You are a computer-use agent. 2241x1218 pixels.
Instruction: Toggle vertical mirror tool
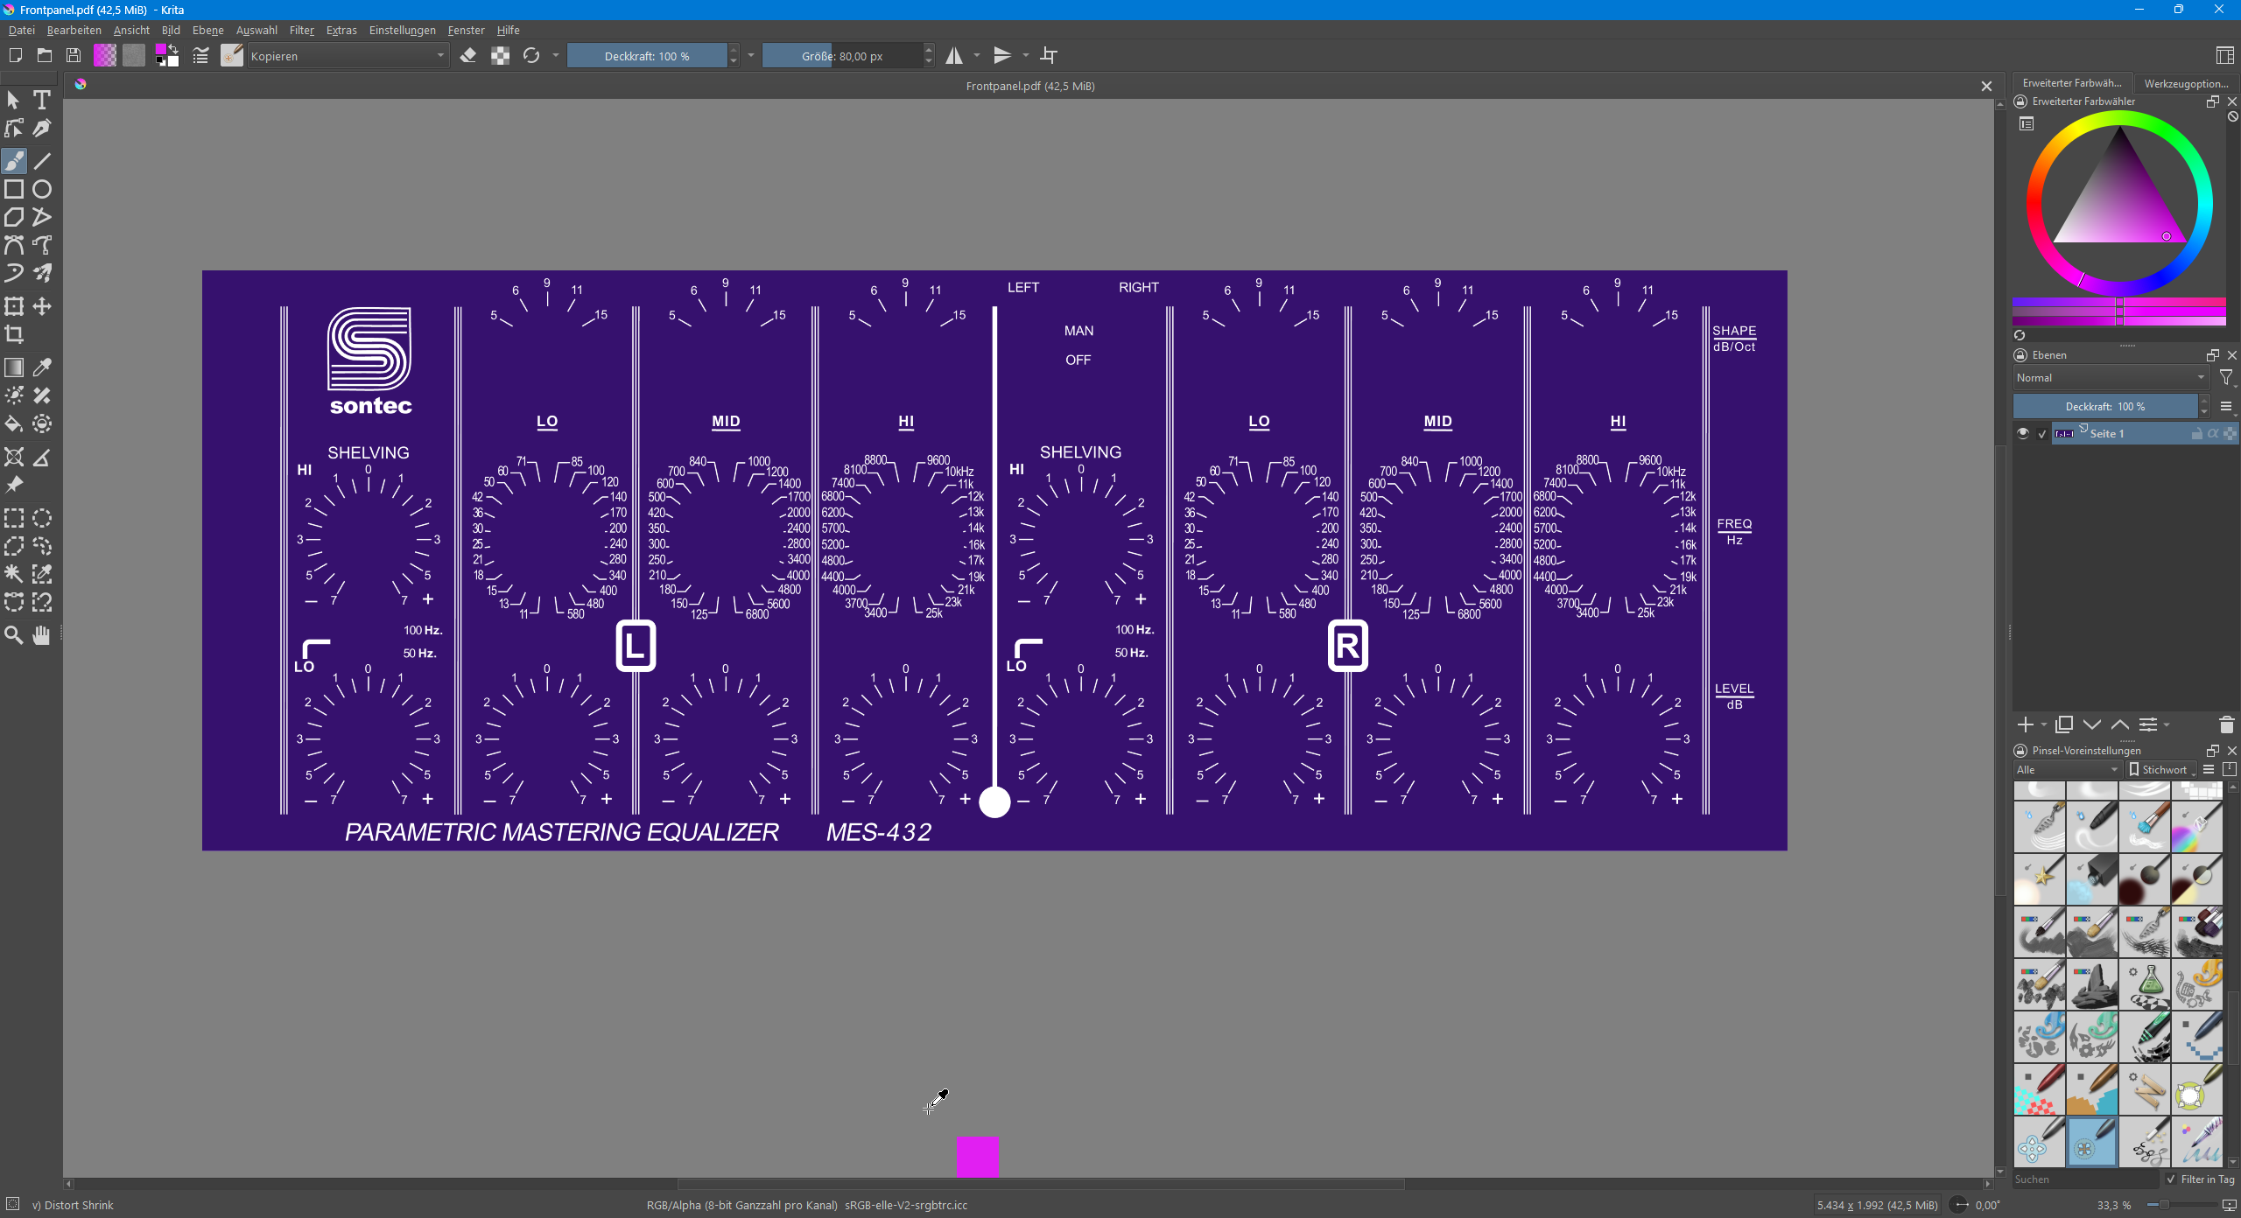pos(1002,56)
